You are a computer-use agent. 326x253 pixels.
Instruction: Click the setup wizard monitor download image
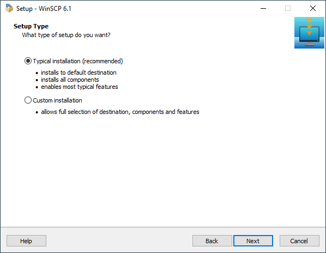[x=309, y=33]
